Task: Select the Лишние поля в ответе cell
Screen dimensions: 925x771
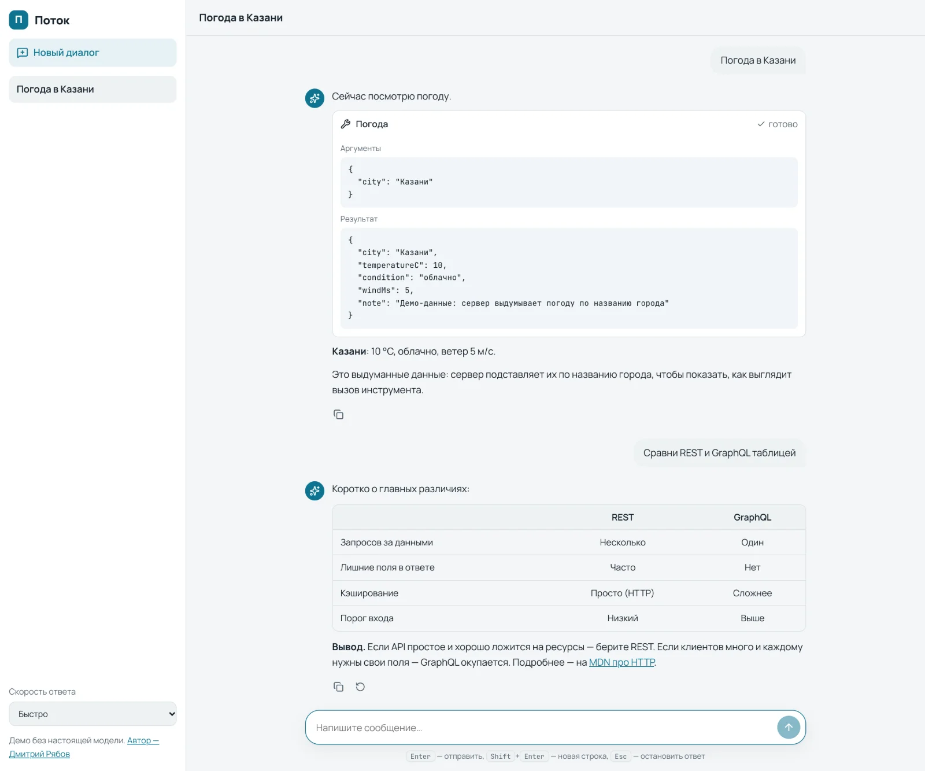Action: (x=387, y=567)
